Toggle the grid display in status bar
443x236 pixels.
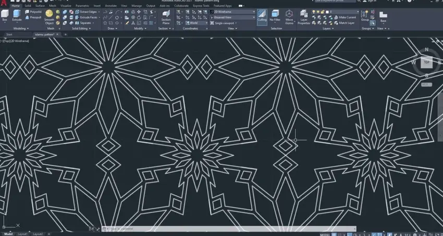pyautogui.click(x=334, y=234)
